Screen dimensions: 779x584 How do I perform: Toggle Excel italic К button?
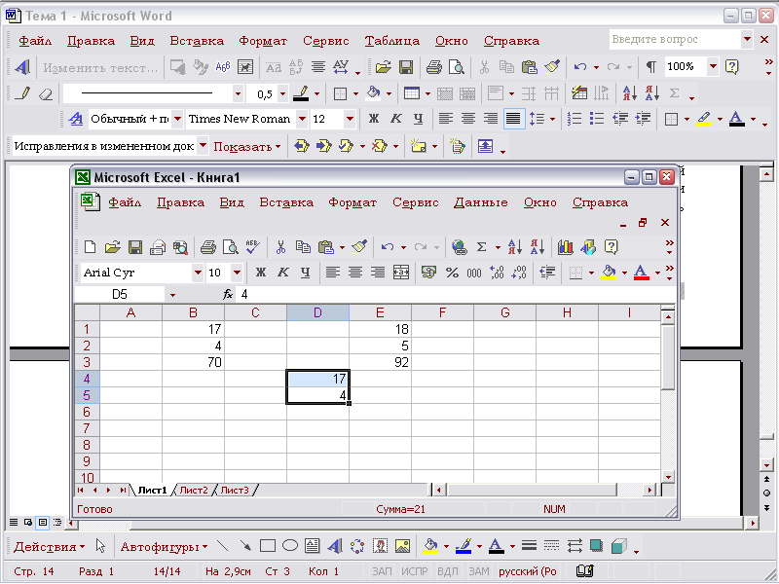[x=282, y=273]
